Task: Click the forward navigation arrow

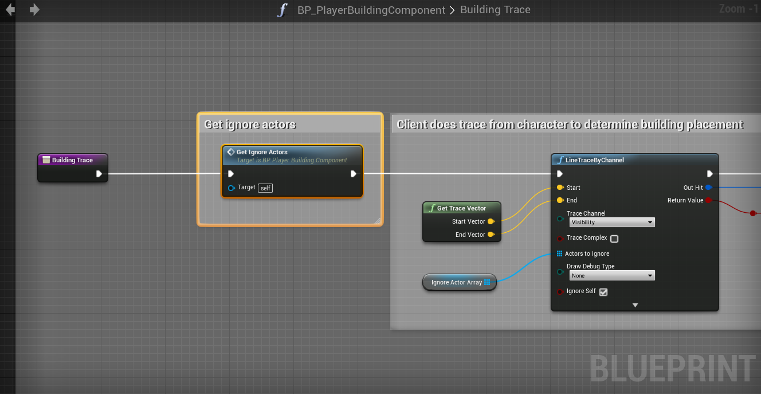Action: 34,10
